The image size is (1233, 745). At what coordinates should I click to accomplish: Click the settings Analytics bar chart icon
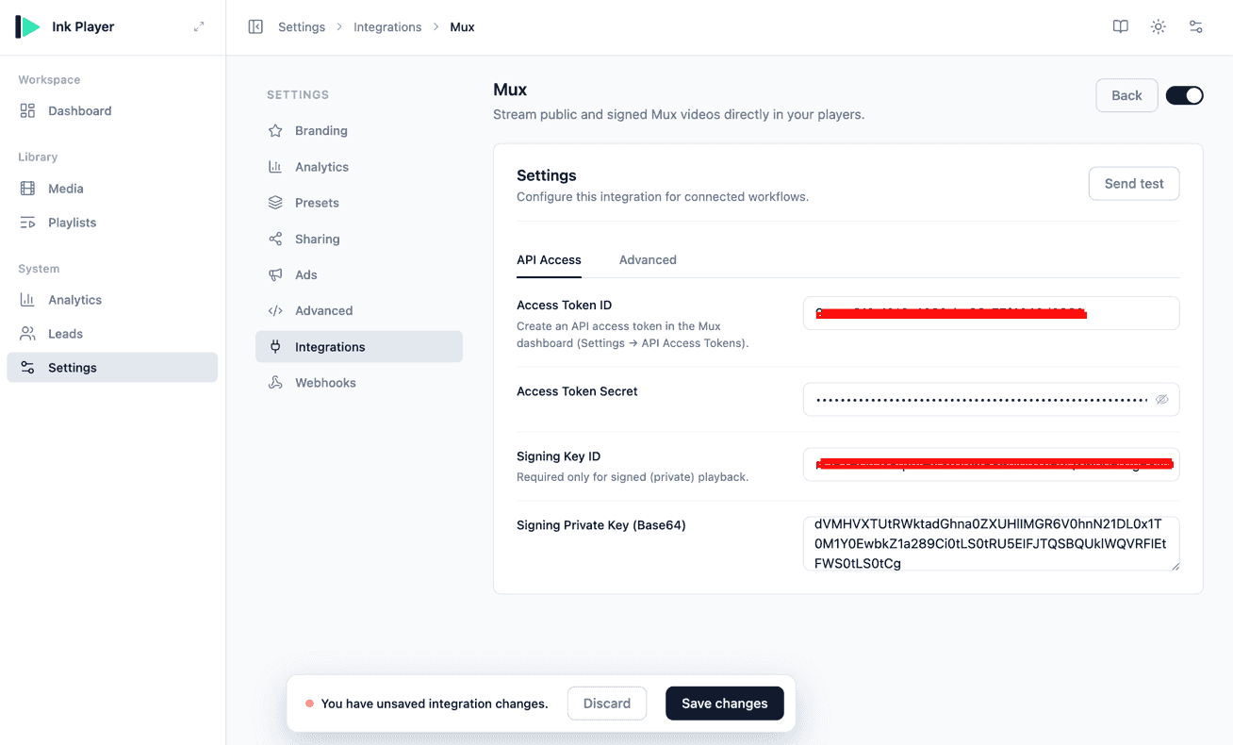click(x=275, y=167)
